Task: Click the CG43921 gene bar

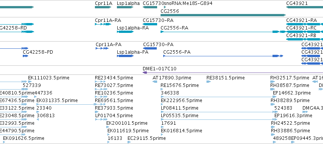Action: click(x=304, y=7)
